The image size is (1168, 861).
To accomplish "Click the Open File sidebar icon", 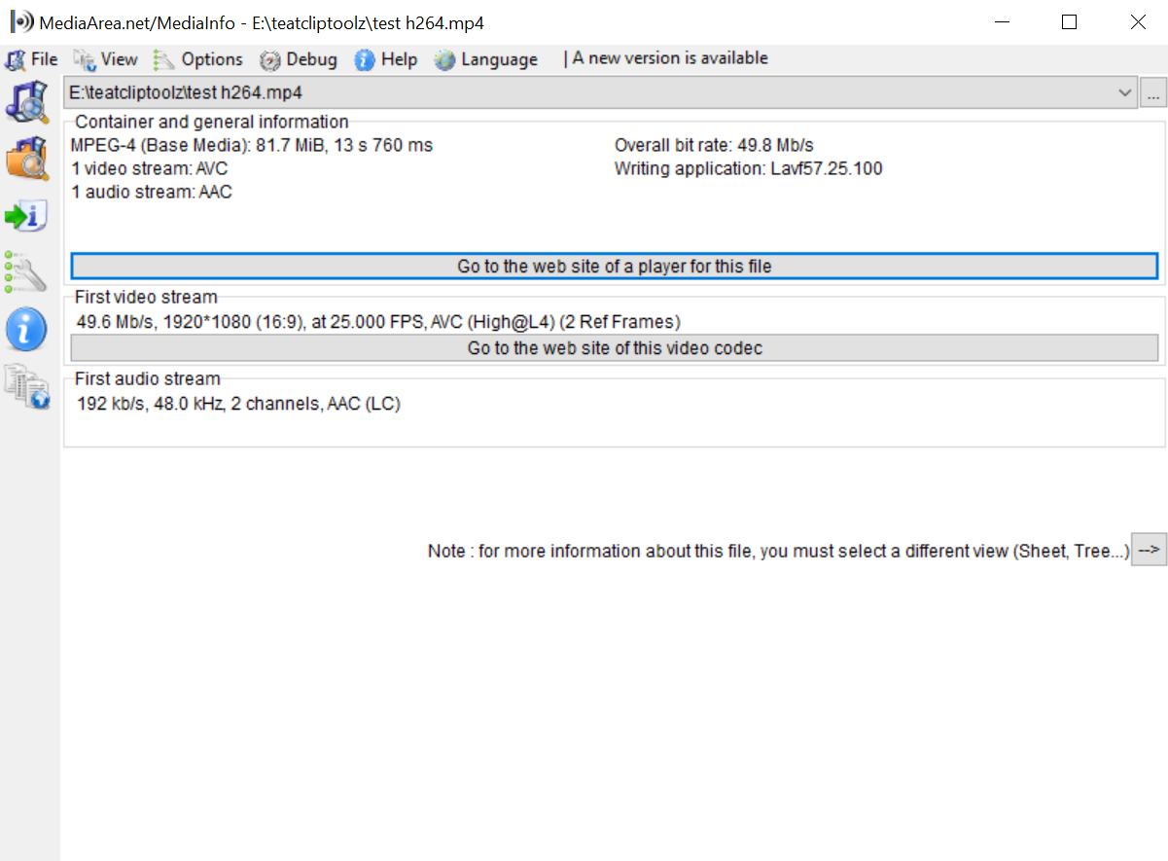I will 27,102.
